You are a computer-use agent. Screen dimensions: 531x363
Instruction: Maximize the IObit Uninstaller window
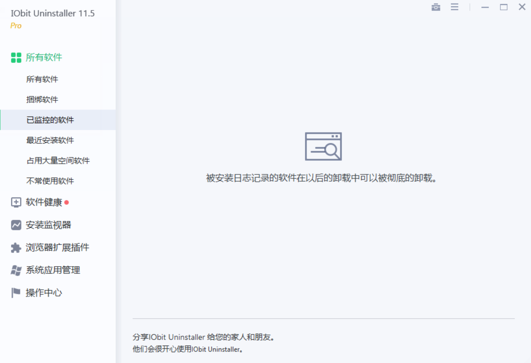tap(503, 7)
